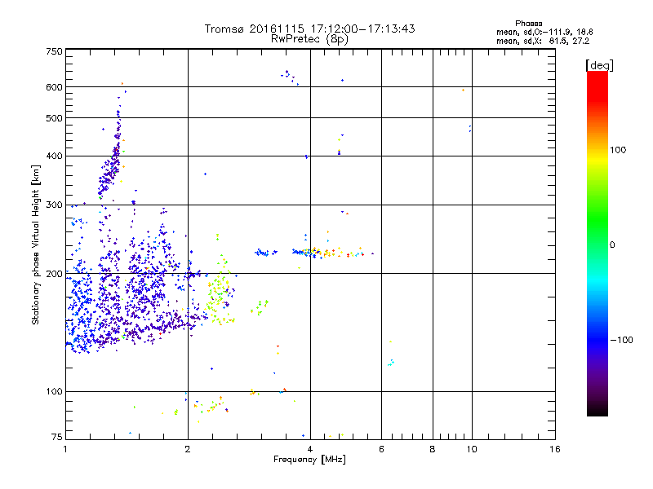Click the y-axis tick label '600'
653x489 pixels.
point(54,87)
